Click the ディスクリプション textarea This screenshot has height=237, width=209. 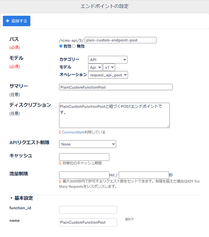[x=115, y=115]
